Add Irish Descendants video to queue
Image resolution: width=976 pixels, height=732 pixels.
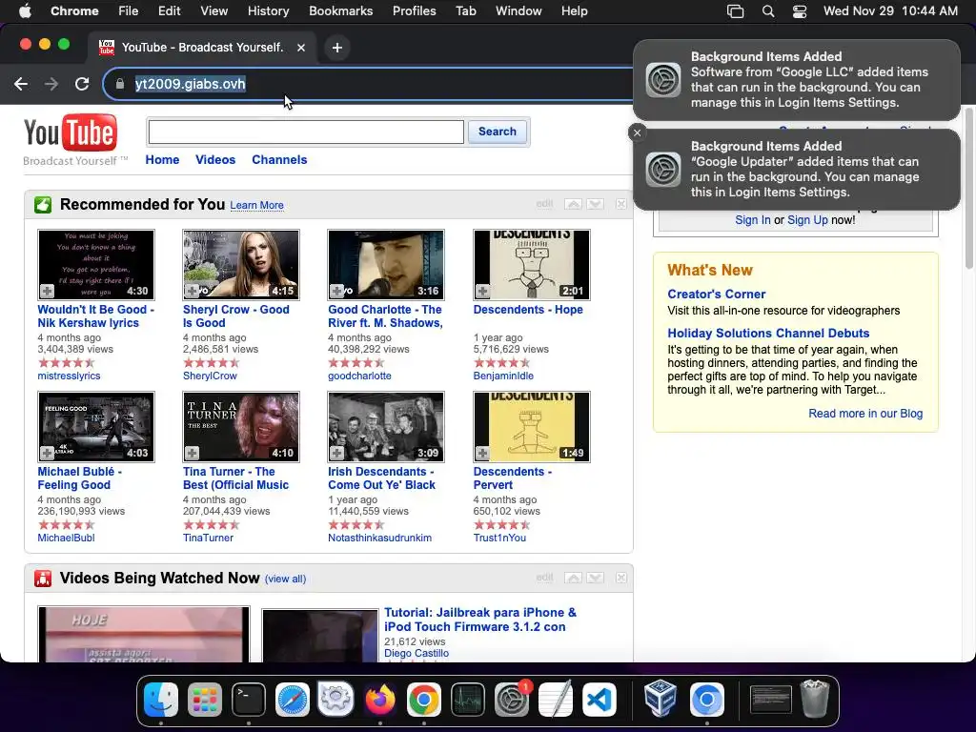click(x=336, y=453)
